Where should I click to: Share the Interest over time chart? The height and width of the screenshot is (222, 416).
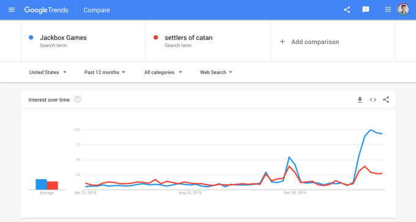pyautogui.click(x=386, y=100)
